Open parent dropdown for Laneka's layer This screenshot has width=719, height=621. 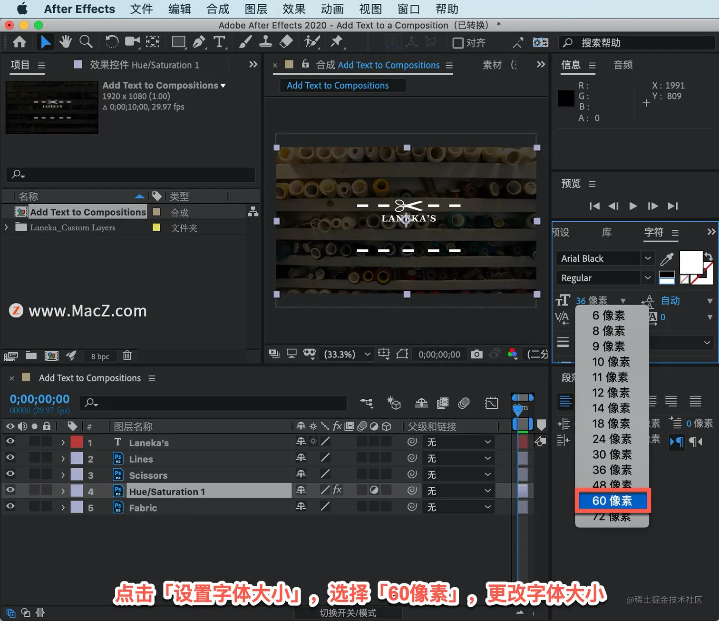coord(458,442)
